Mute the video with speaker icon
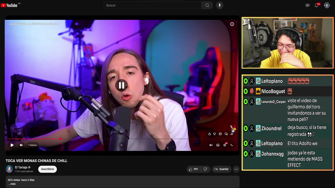The height and width of the screenshot is (188, 335). pos(21,145)
